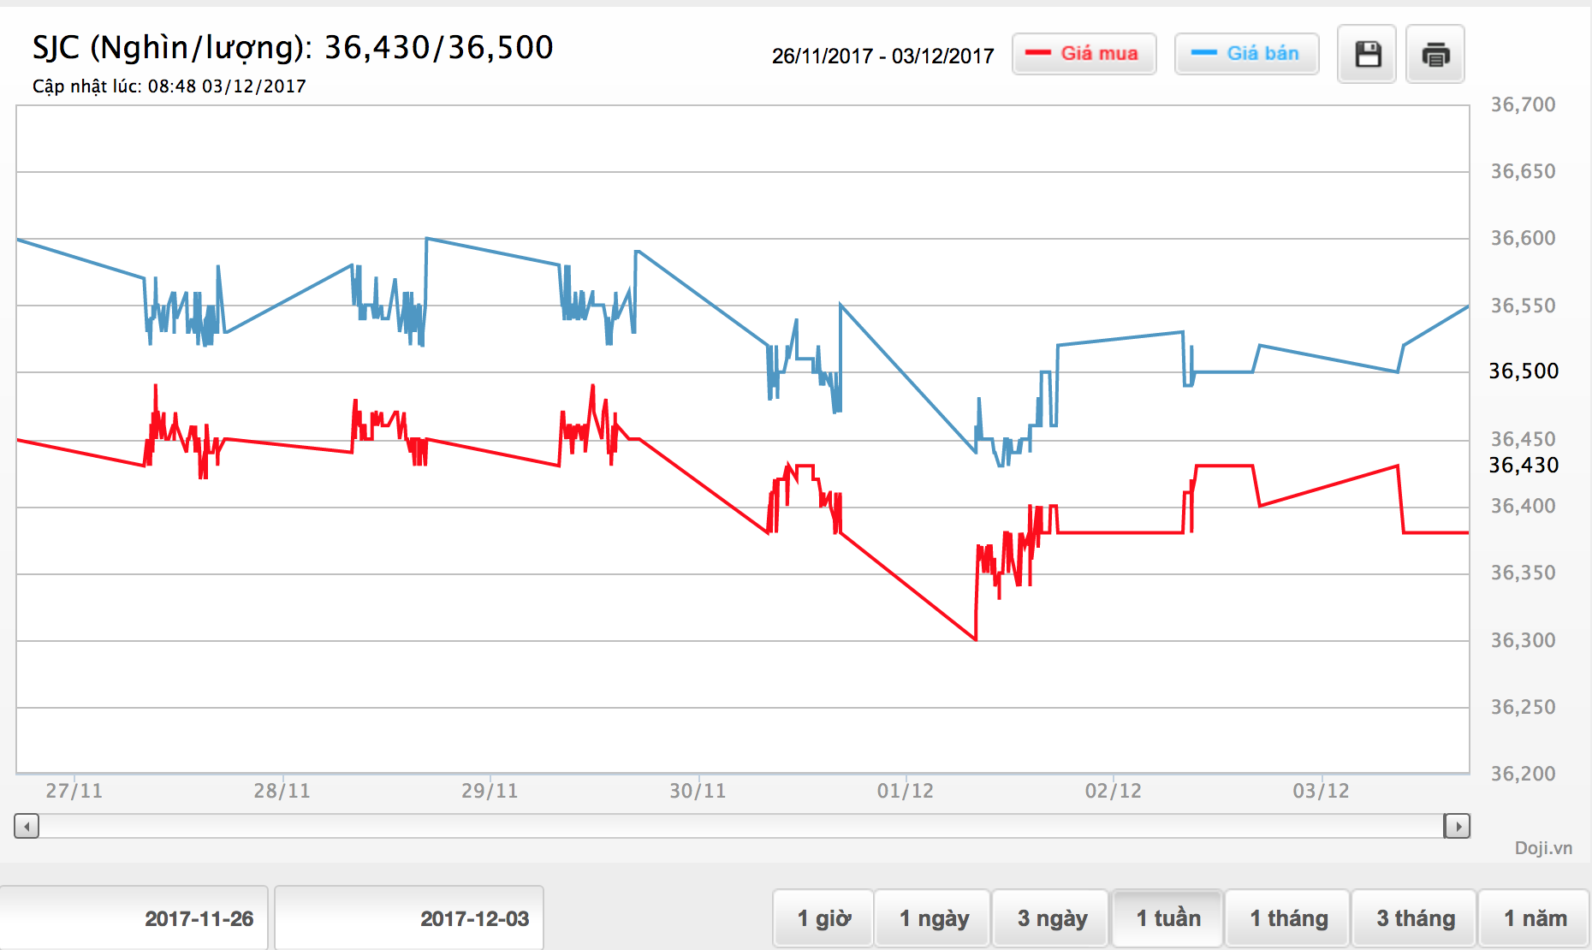Click the print chart printer icon
Viewport: 1592px width, 950px height.
(1435, 54)
